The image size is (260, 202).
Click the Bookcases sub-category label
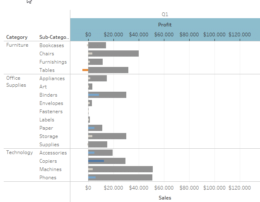pyautogui.click(x=52, y=45)
